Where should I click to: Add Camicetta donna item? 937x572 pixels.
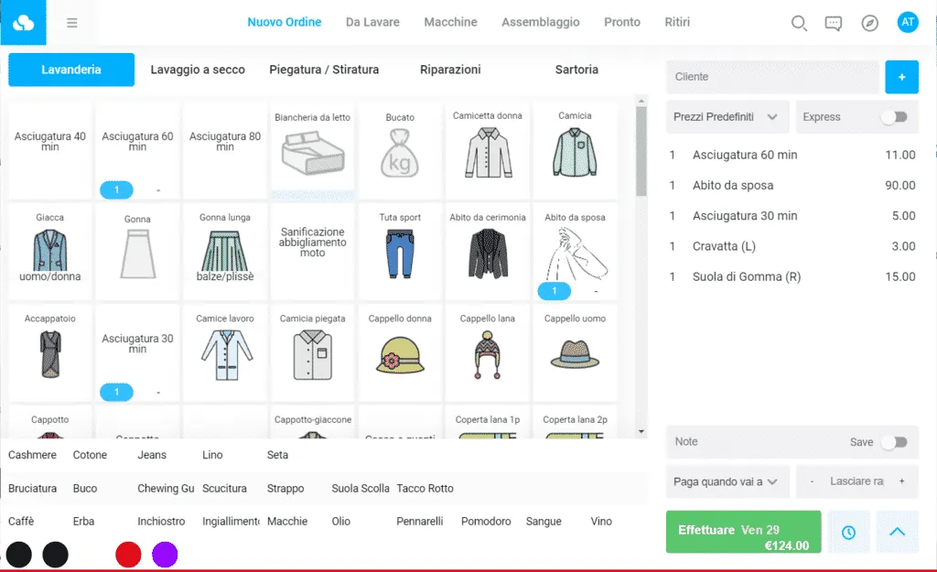pyautogui.click(x=488, y=150)
